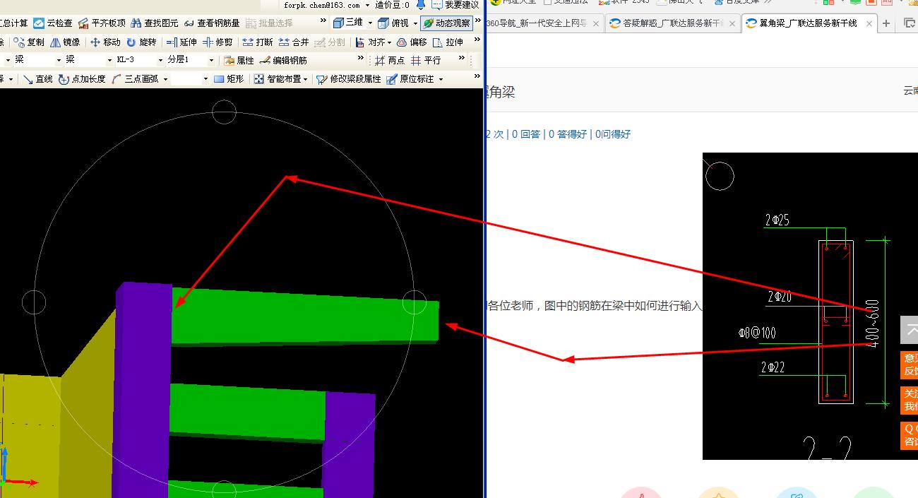Select the 三点画弧 three-point arc tool
Viewport: 918px width, 498px height.
coord(135,79)
